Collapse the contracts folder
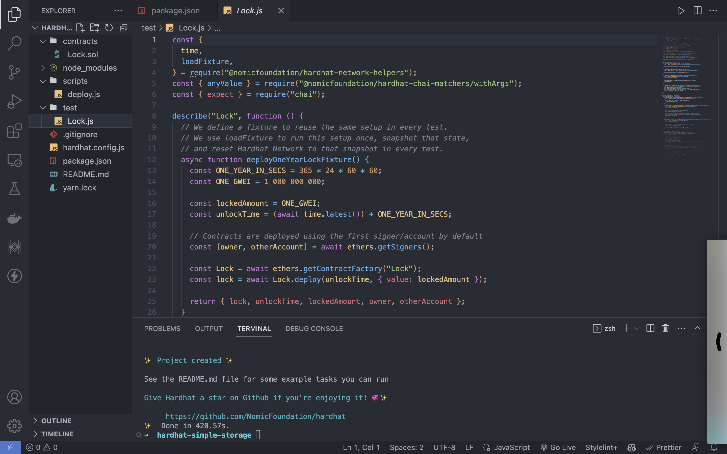 pos(43,41)
